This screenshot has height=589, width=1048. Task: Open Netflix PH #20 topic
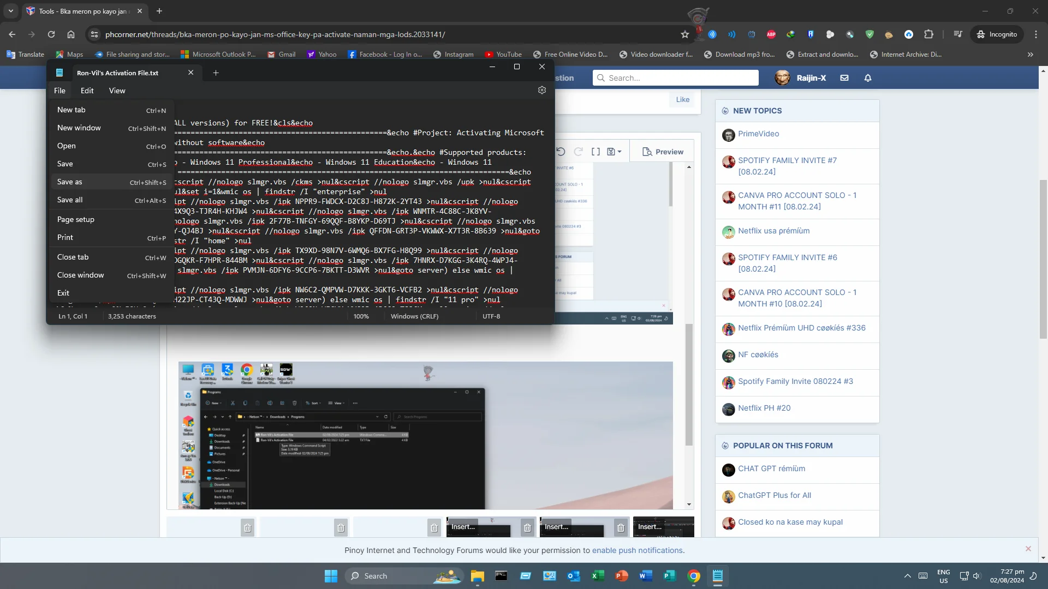(764, 408)
